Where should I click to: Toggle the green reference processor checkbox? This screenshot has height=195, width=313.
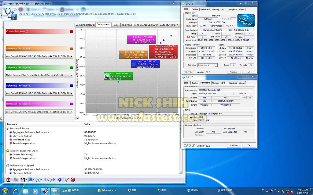(x=72, y=68)
